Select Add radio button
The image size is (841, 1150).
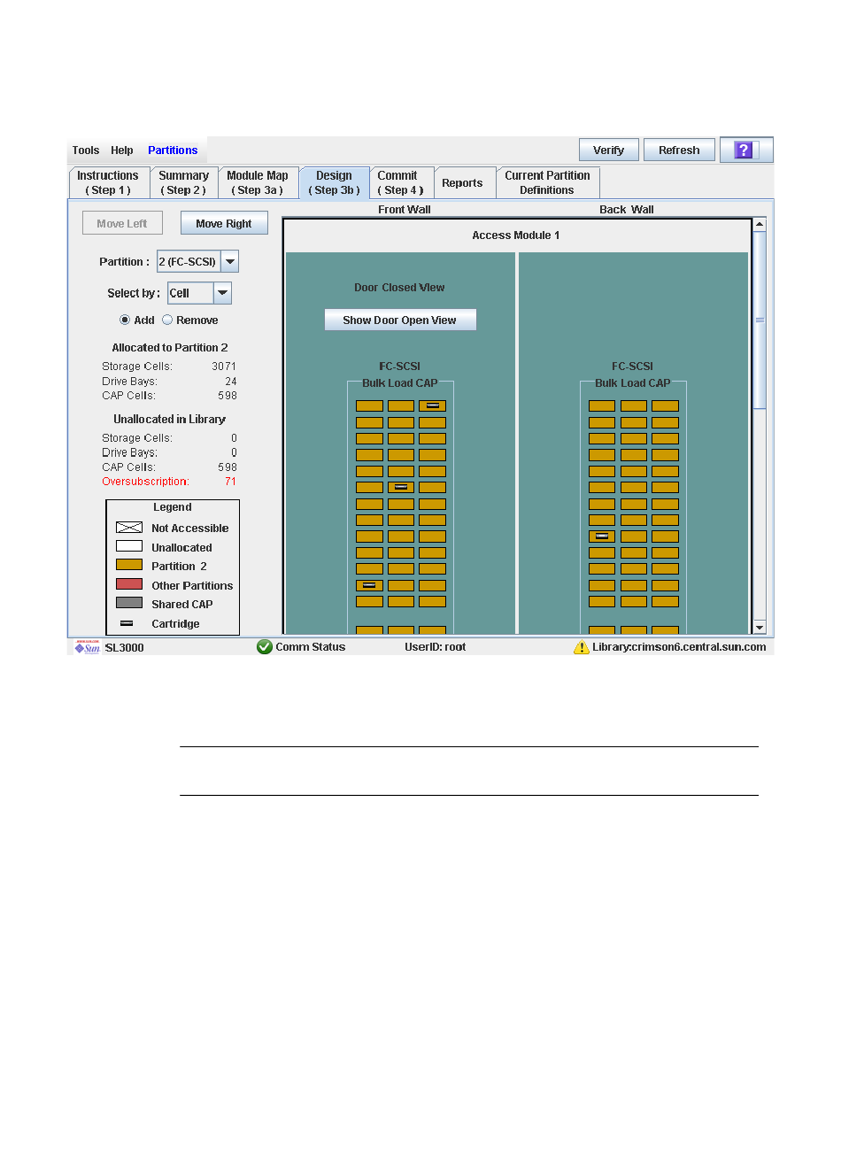click(125, 320)
